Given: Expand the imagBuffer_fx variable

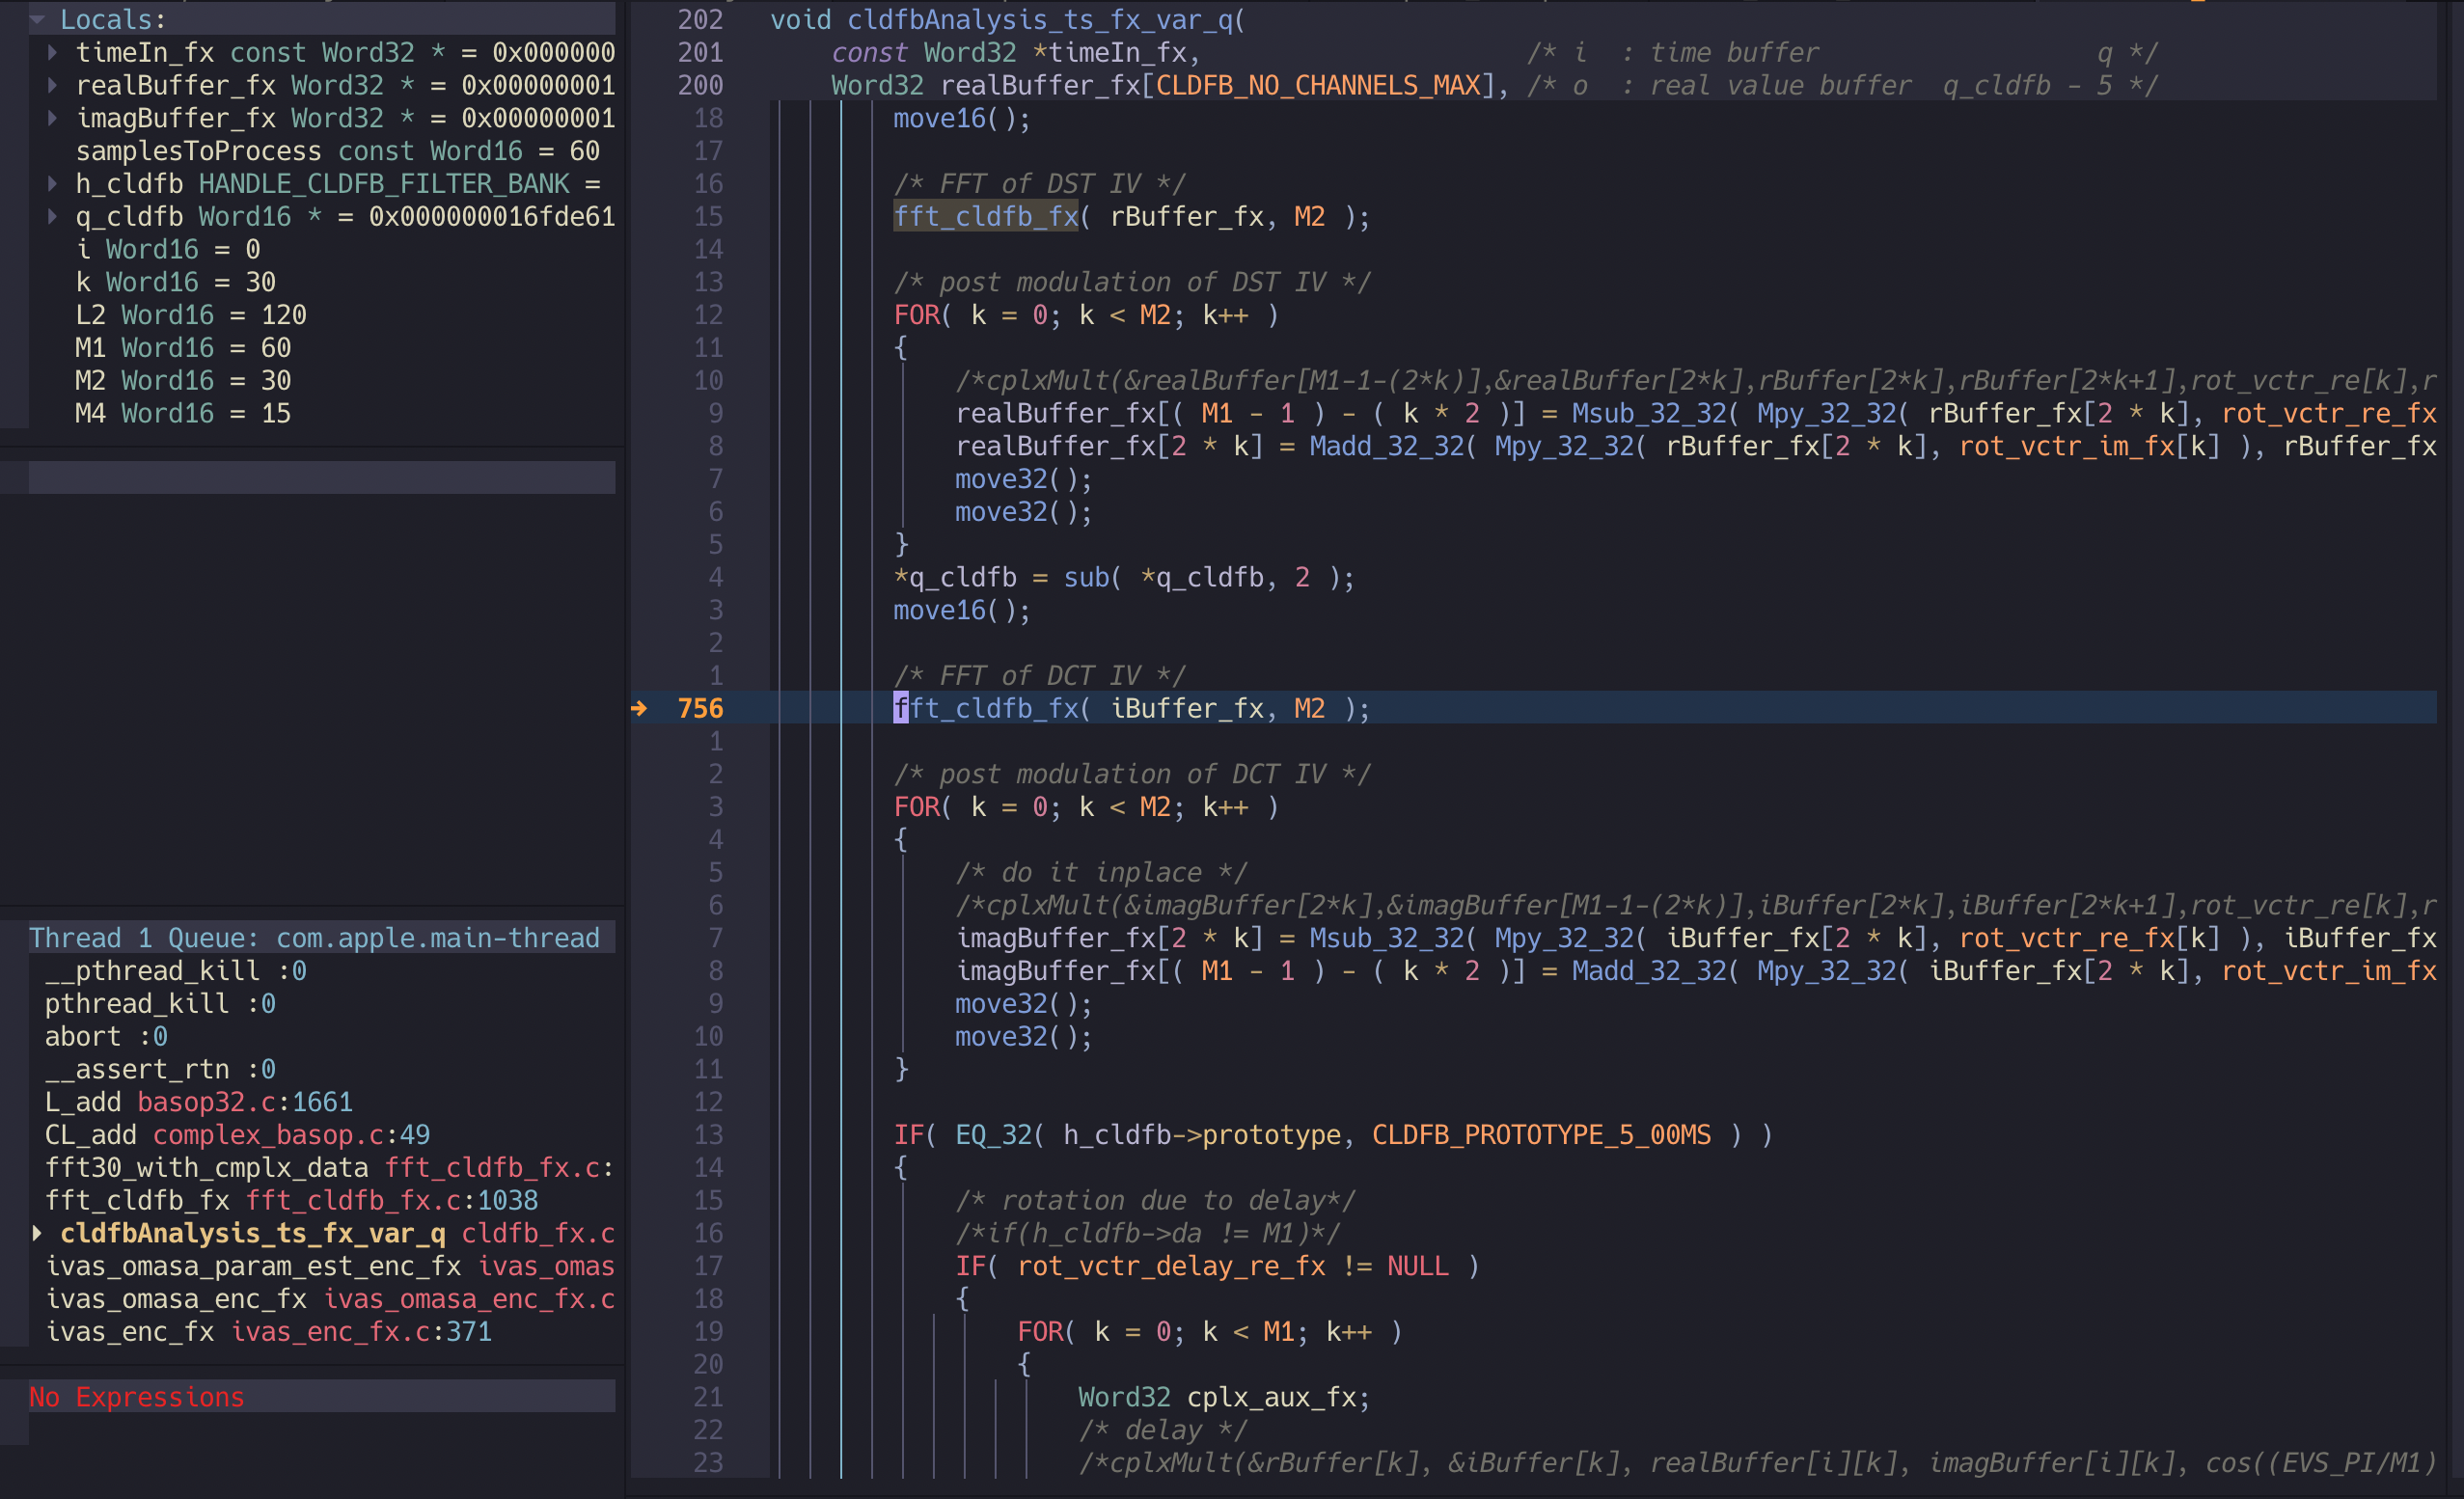Looking at the screenshot, I should click(52, 118).
